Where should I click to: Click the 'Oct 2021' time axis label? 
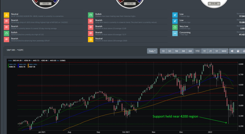click(x=126, y=132)
